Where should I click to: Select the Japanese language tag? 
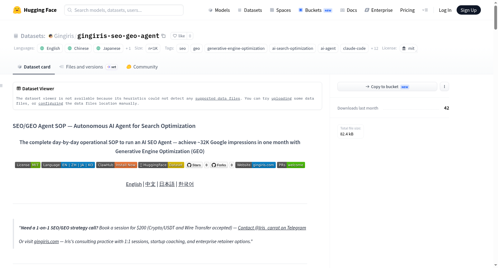108,48
